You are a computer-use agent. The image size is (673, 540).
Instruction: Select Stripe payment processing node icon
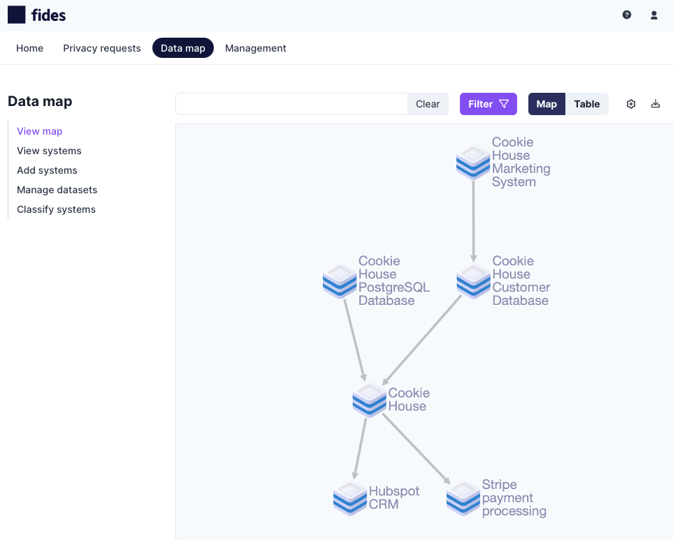point(463,498)
